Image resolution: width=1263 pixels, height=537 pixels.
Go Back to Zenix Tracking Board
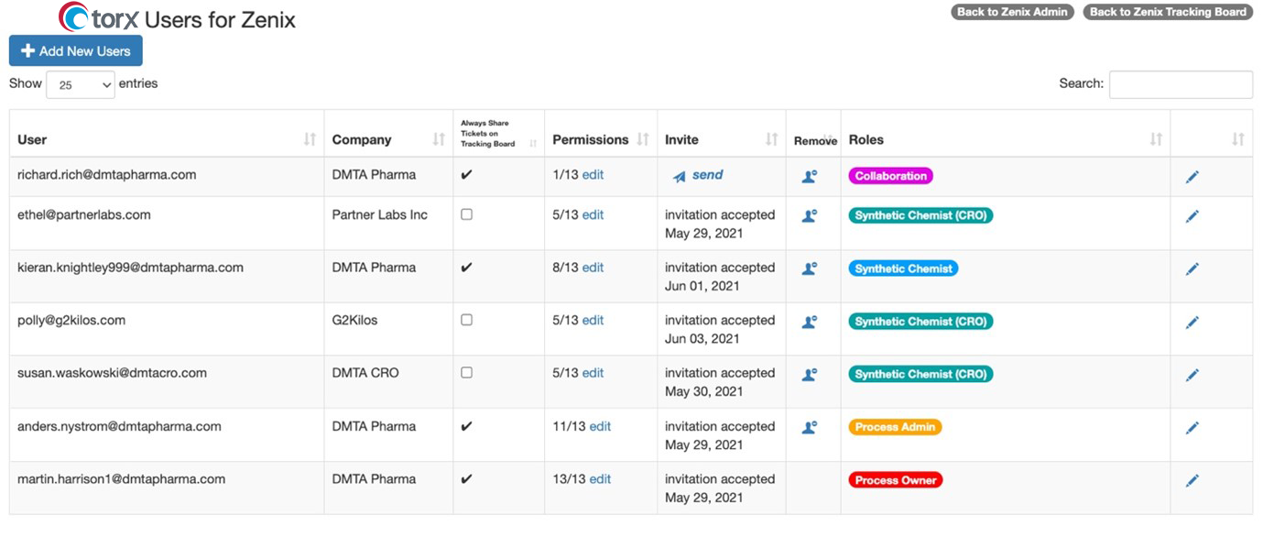pos(1168,12)
